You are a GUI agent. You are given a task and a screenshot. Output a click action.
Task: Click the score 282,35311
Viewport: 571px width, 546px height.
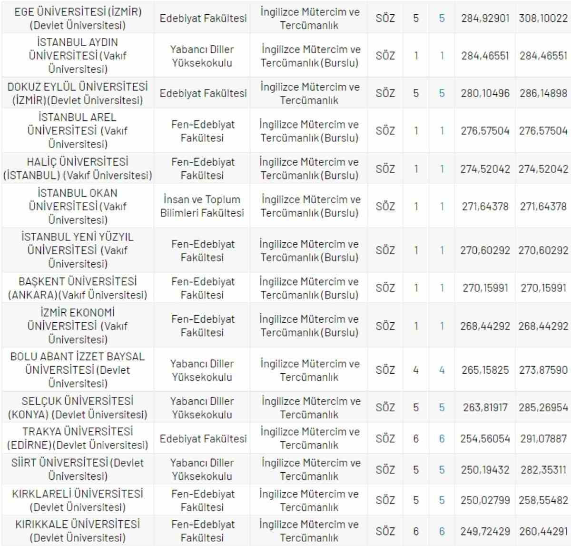(543, 469)
